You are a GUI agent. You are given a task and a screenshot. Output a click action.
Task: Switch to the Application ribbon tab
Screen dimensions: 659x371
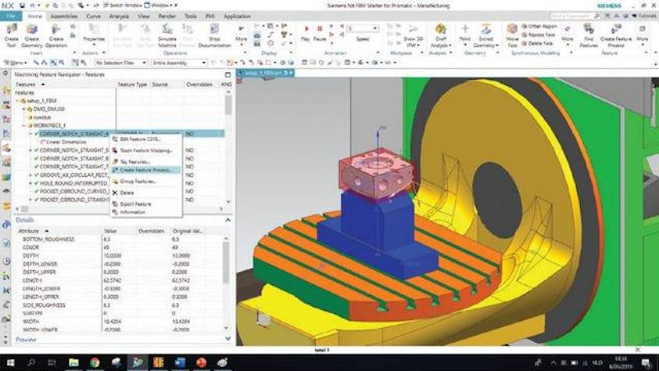[237, 16]
